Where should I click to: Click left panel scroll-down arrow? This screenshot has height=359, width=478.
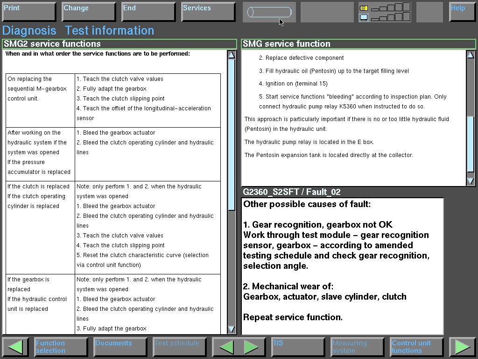point(232,329)
